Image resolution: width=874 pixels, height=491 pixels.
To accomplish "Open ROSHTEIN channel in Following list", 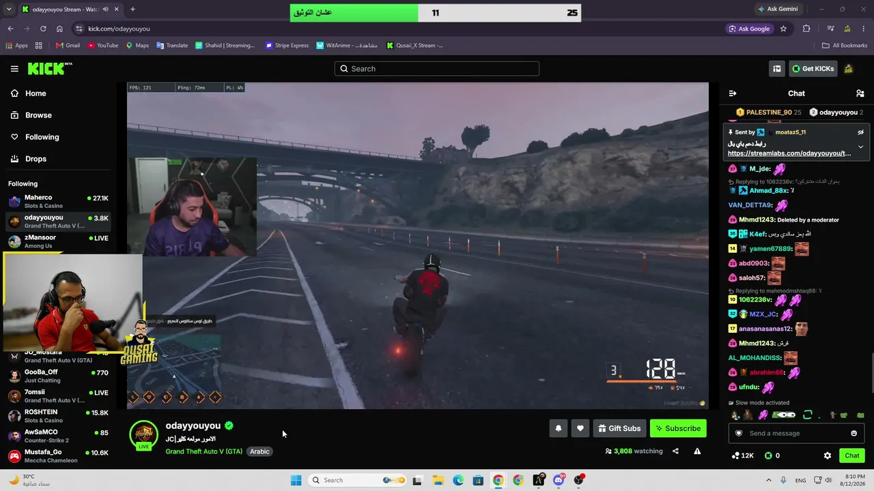I will coord(58,416).
